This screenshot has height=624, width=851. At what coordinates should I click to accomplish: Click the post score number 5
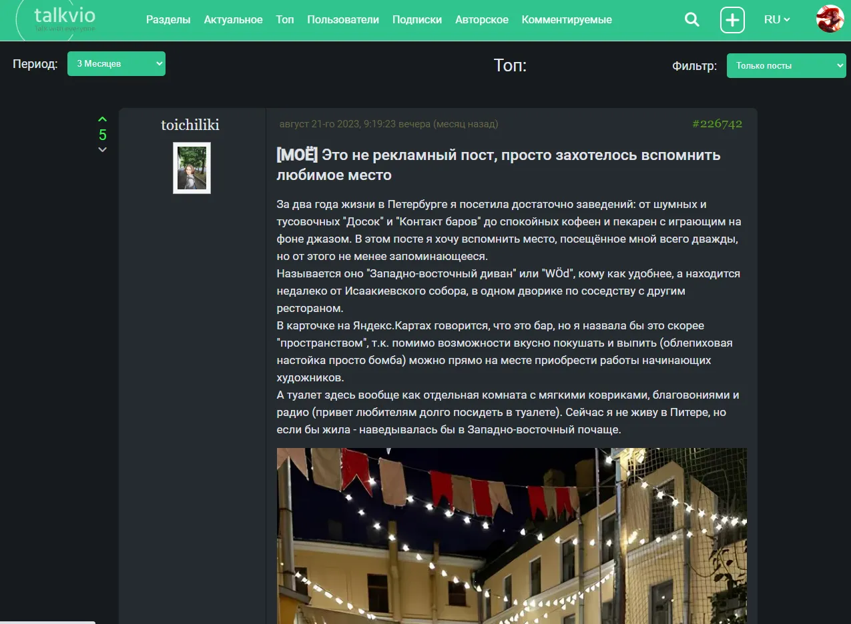tap(103, 135)
